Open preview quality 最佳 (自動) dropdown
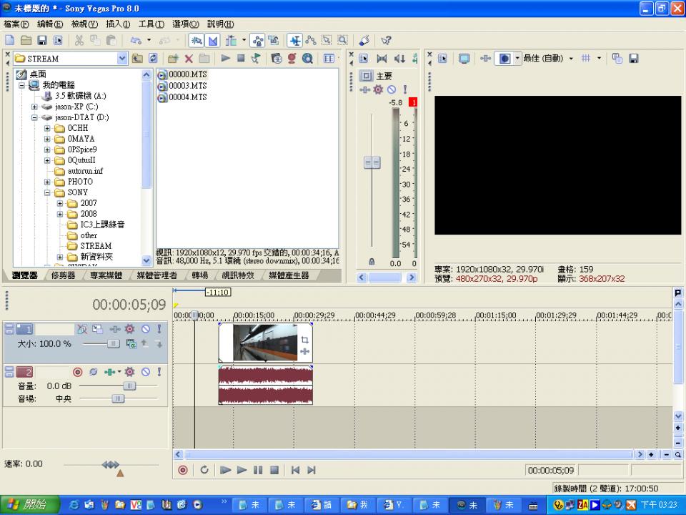Image resolution: width=686 pixels, height=515 pixels. point(571,59)
